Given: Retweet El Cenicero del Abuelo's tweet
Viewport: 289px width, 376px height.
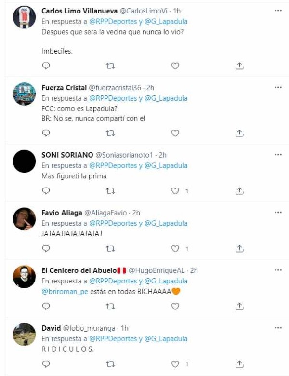Looking at the screenshot, I should [x=110, y=306].
